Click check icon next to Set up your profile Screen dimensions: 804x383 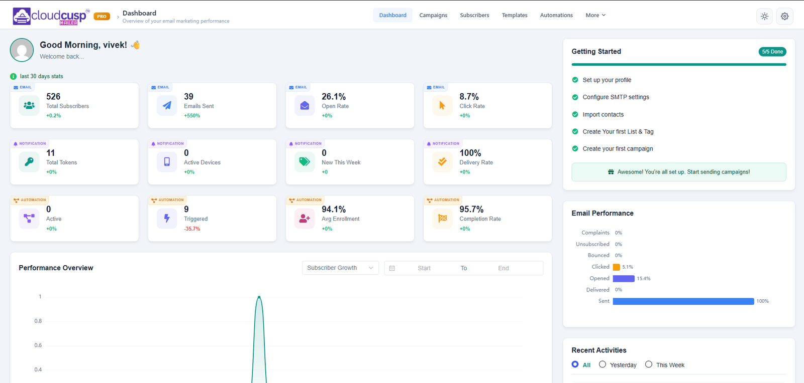tap(575, 80)
